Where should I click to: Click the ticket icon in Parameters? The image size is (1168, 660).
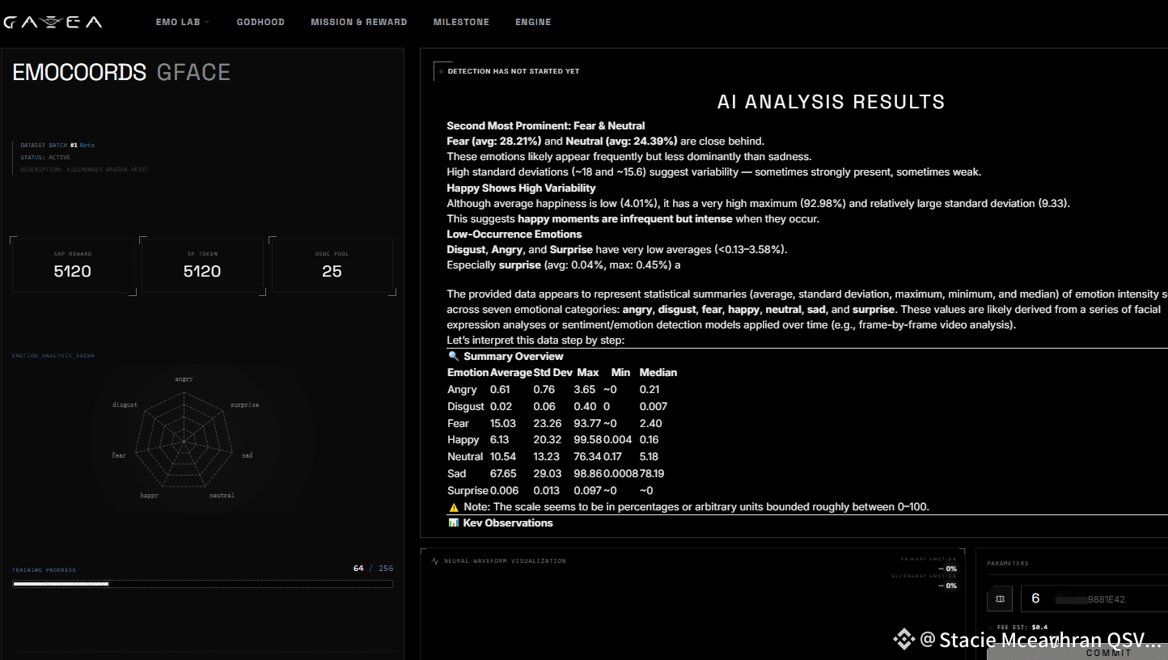tap(1000, 599)
